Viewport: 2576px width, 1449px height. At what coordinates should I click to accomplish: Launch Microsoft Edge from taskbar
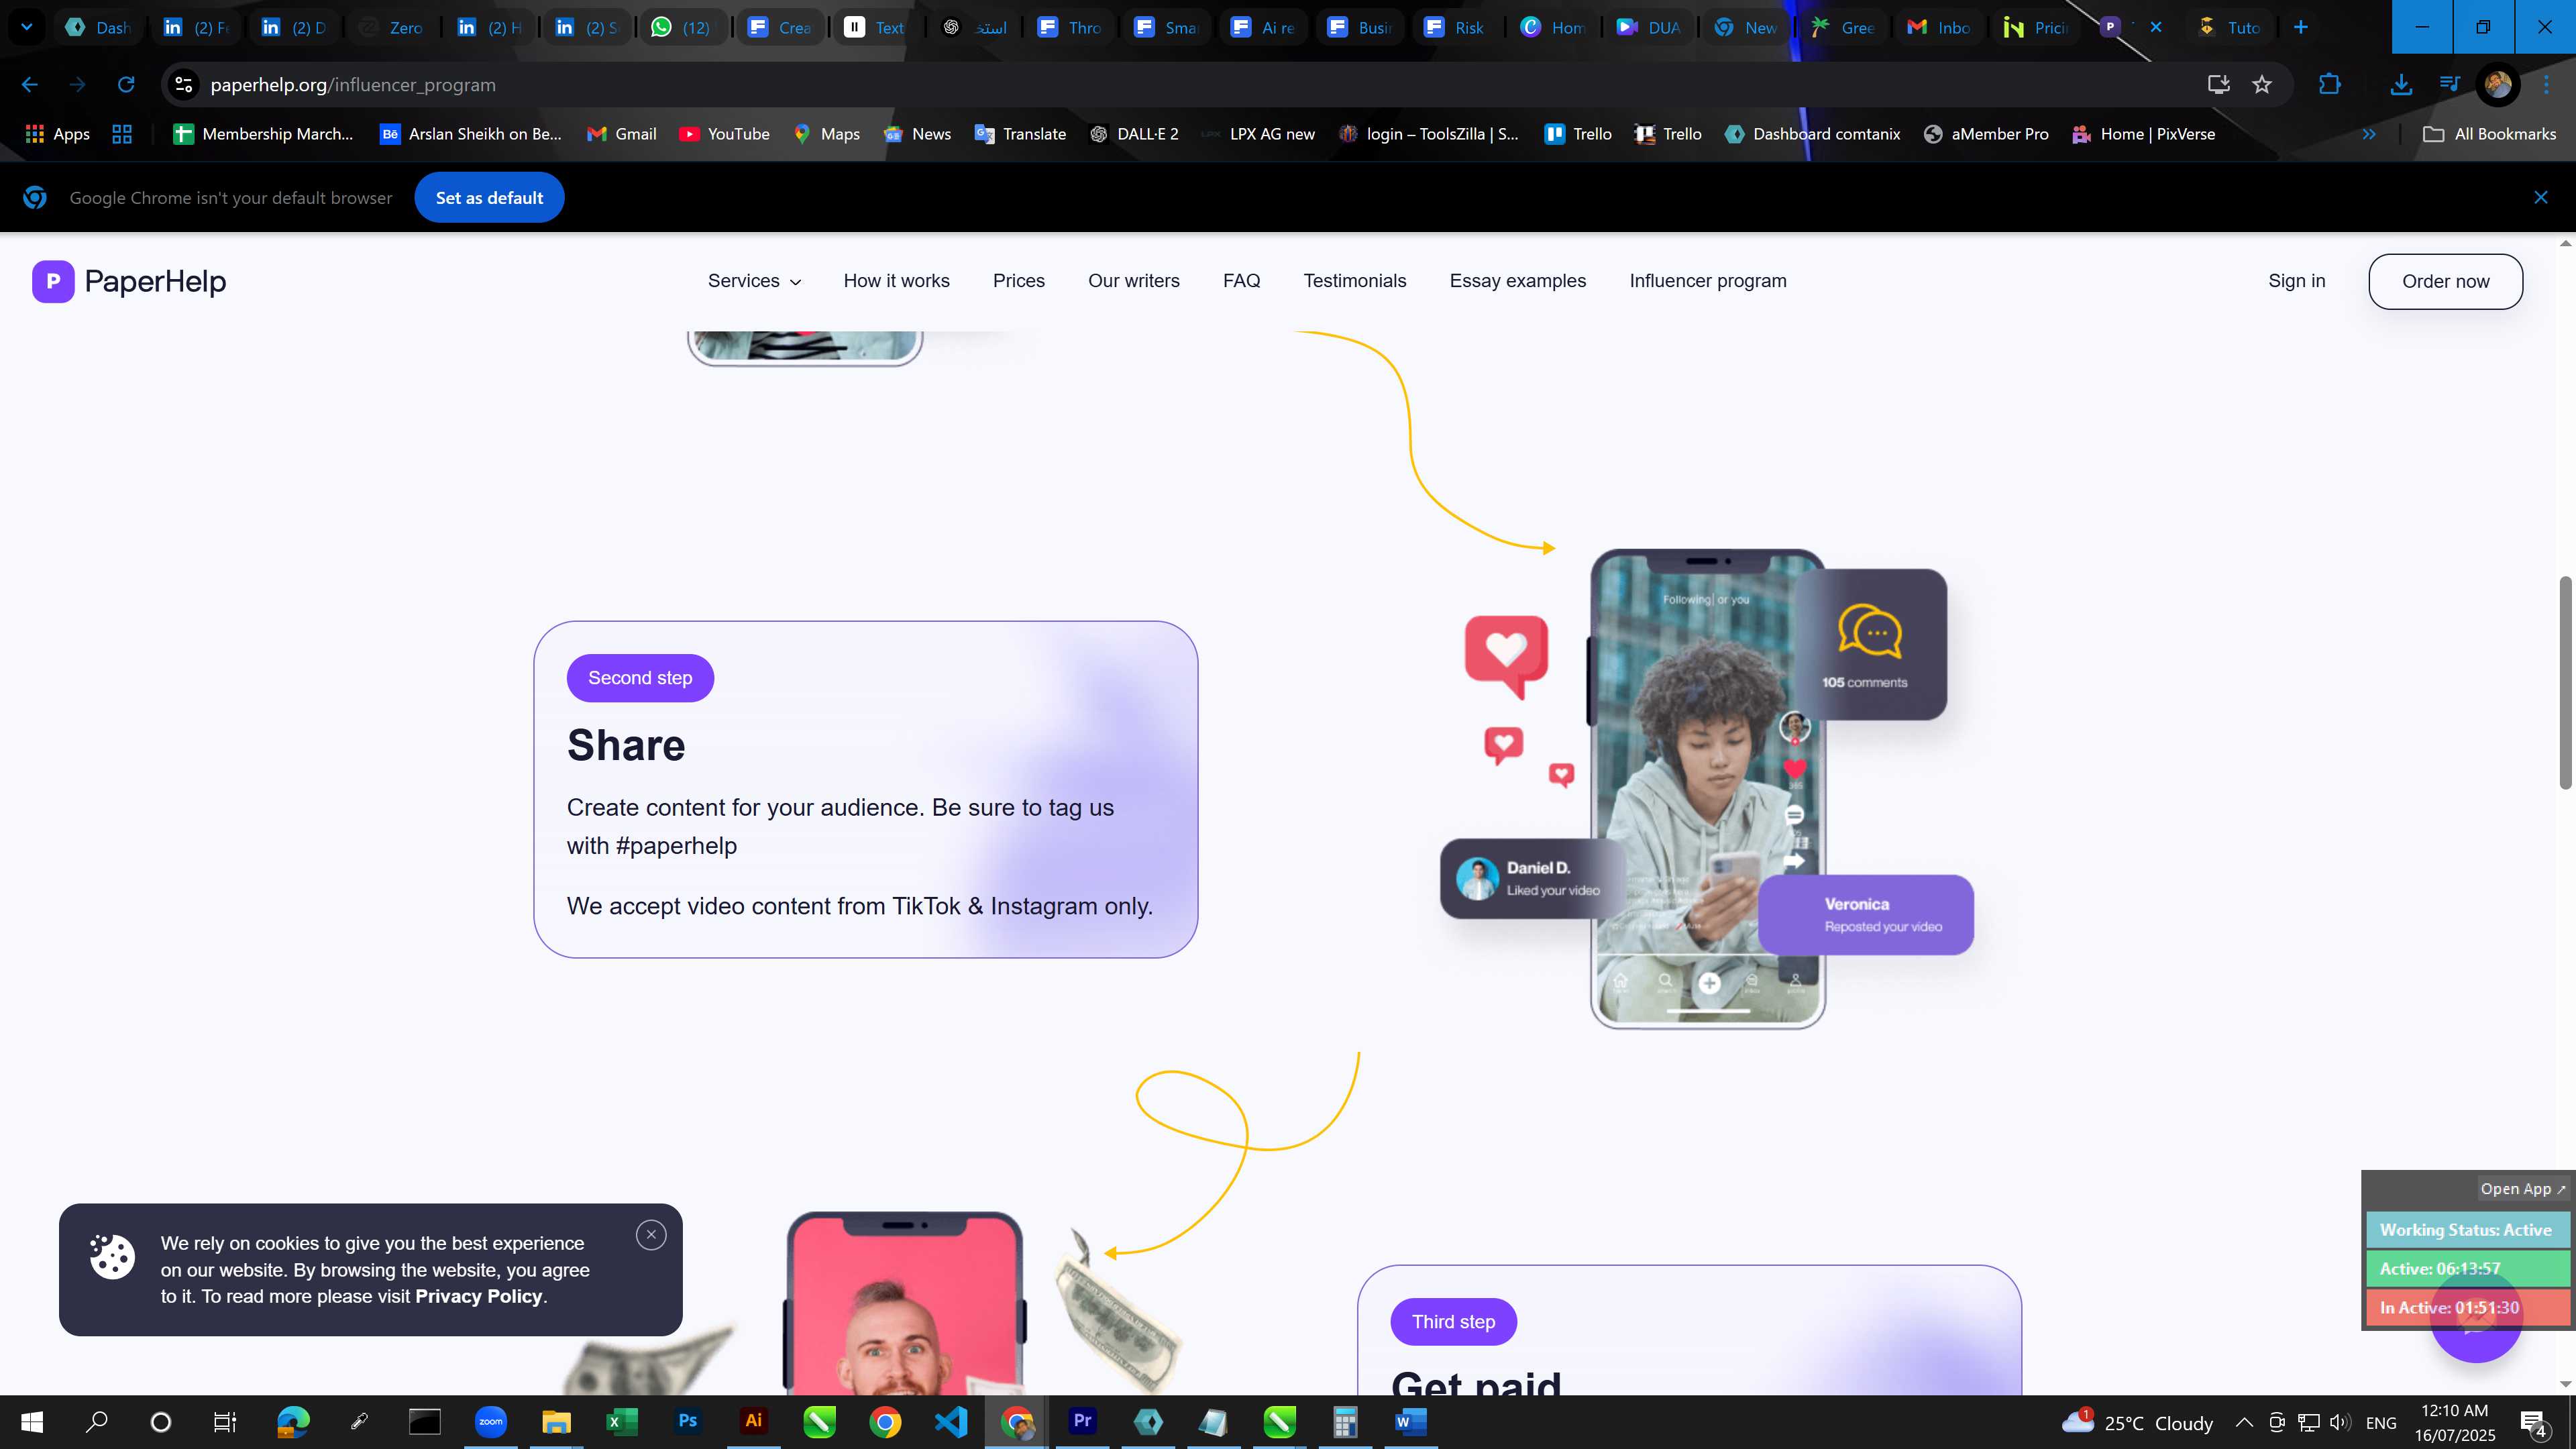(293, 1422)
